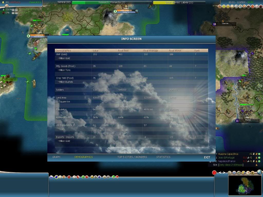The image size is (263, 197).
Task: Click the Rheims city name bar
Action: click(248, 120)
